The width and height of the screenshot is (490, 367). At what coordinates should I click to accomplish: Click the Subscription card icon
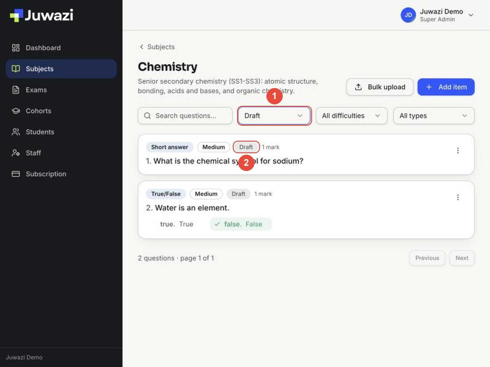click(x=16, y=174)
